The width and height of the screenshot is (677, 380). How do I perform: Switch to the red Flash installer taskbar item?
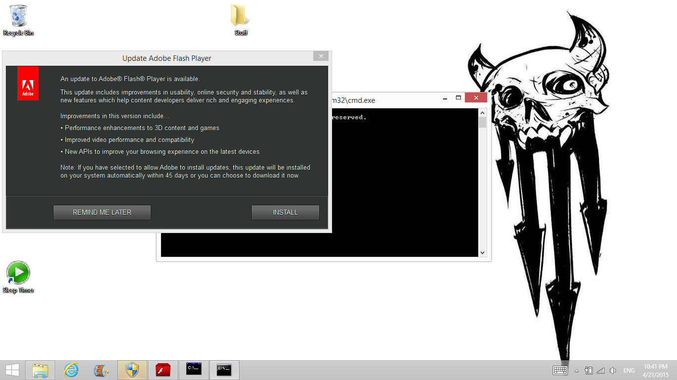[163, 370]
